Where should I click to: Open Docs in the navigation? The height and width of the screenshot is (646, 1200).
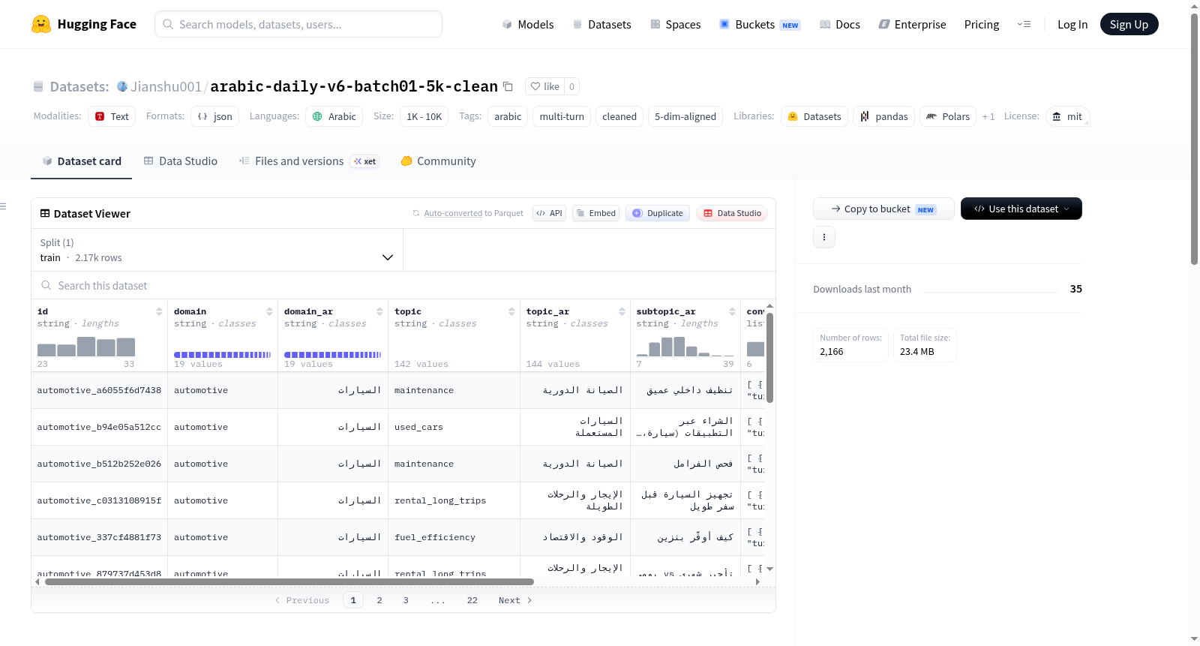[839, 24]
